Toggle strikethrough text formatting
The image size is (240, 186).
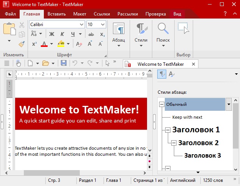pyautogui.click(x=91, y=34)
